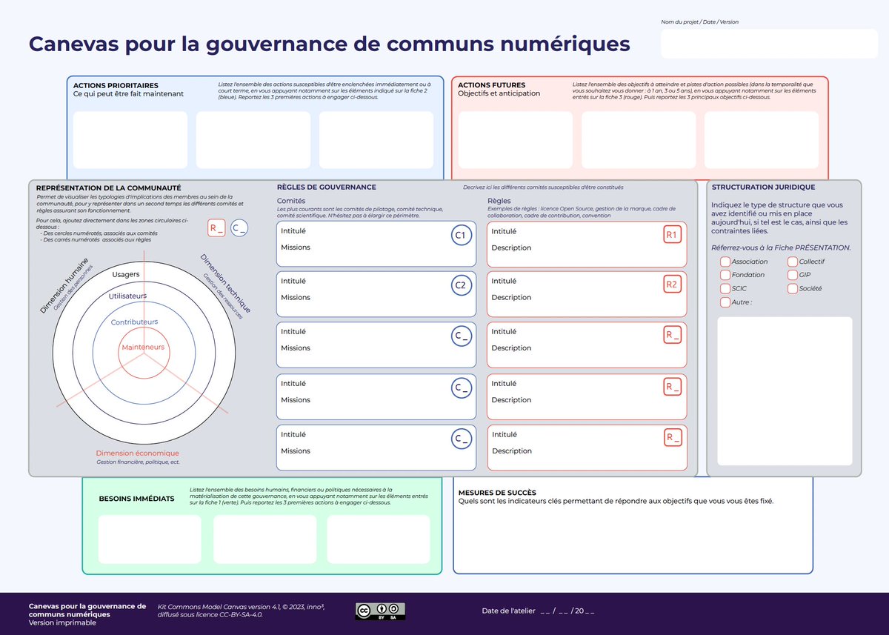889x635 pixels.
Task: Click the R1 rule square badge
Action: [x=672, y=236]
